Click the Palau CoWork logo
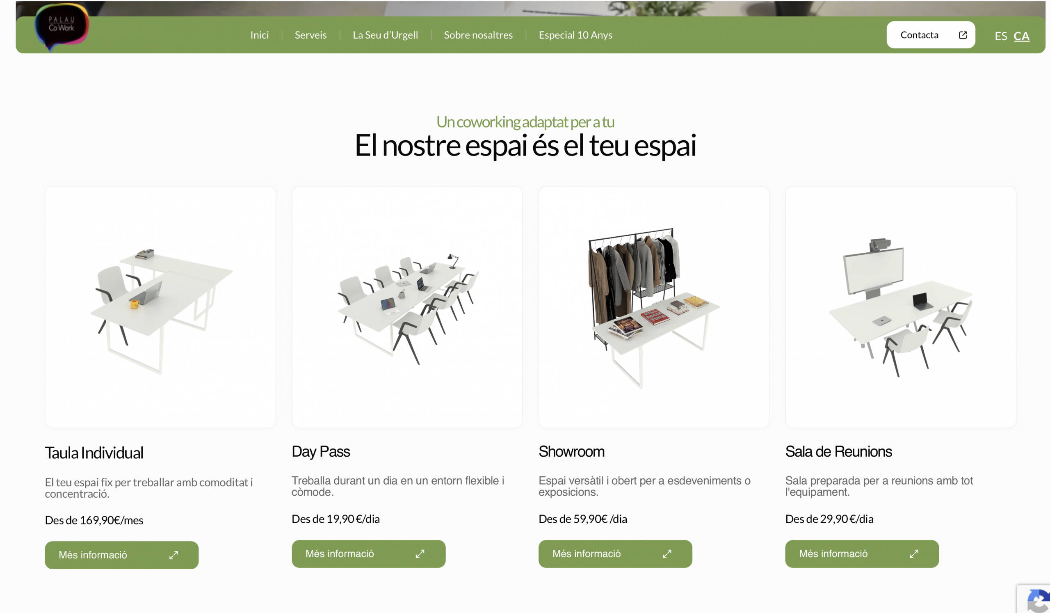 (x=62, y=26)
